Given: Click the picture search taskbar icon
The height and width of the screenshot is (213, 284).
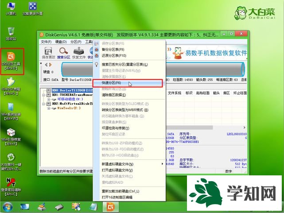Looking at the screenshot, I should [x=76, y=207].
